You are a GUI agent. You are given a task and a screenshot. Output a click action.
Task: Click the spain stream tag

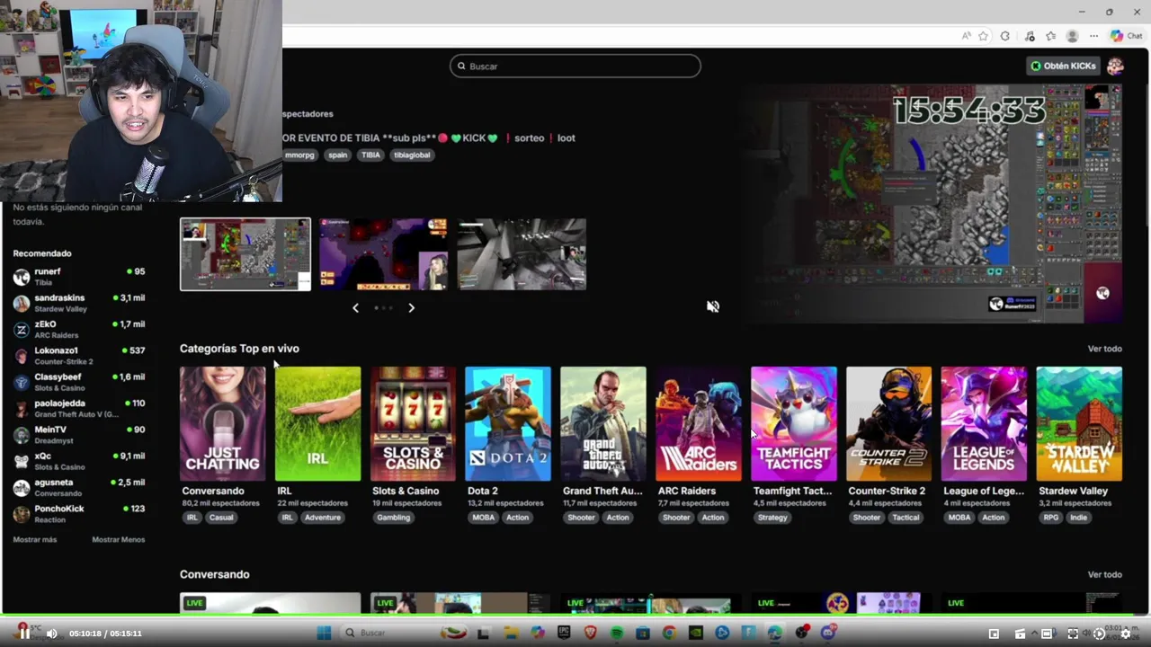[337, 155]
